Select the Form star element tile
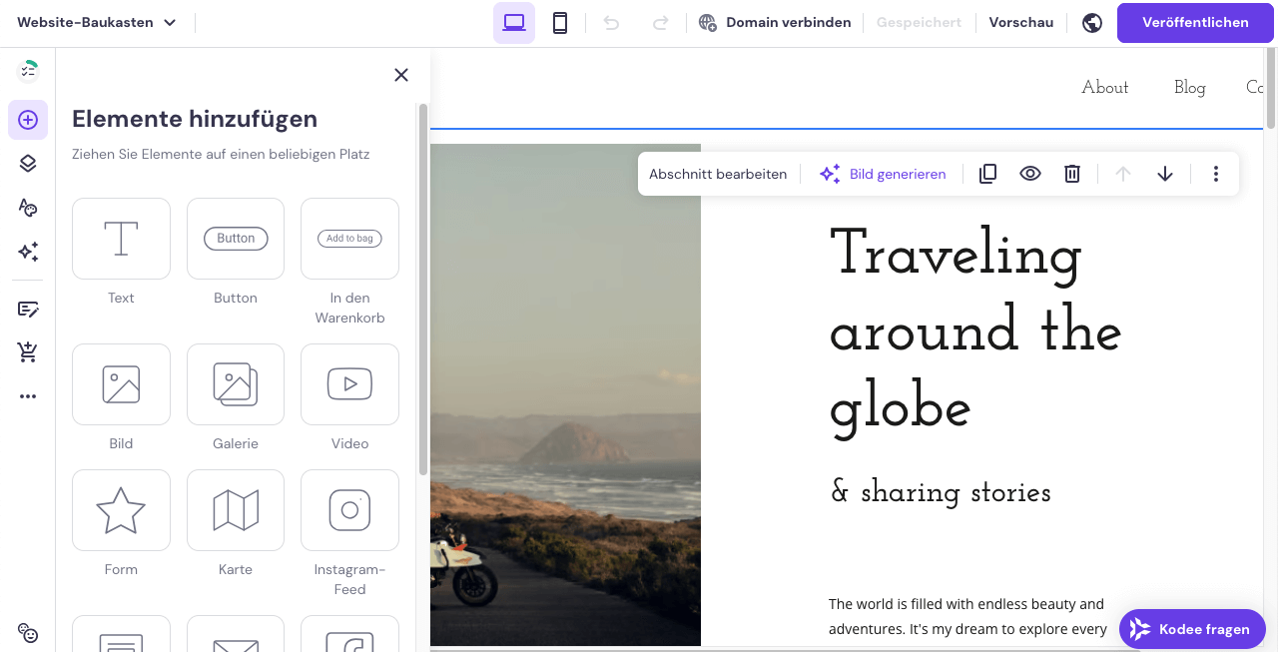1278x652 pixels. 121,510
